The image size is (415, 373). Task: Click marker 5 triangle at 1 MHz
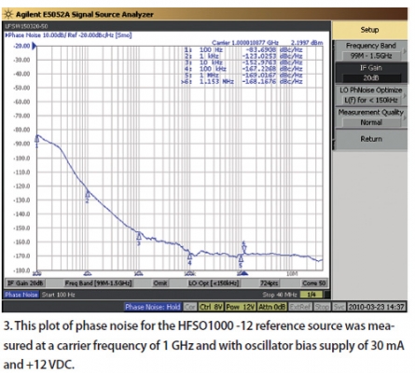pos(241,258)
